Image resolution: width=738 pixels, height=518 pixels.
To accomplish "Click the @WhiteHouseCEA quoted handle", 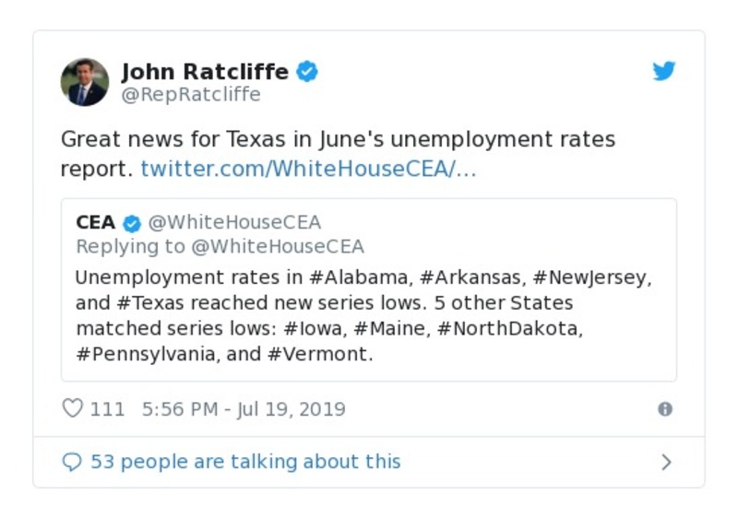I will pyautogui.click(x=234, y=223).
